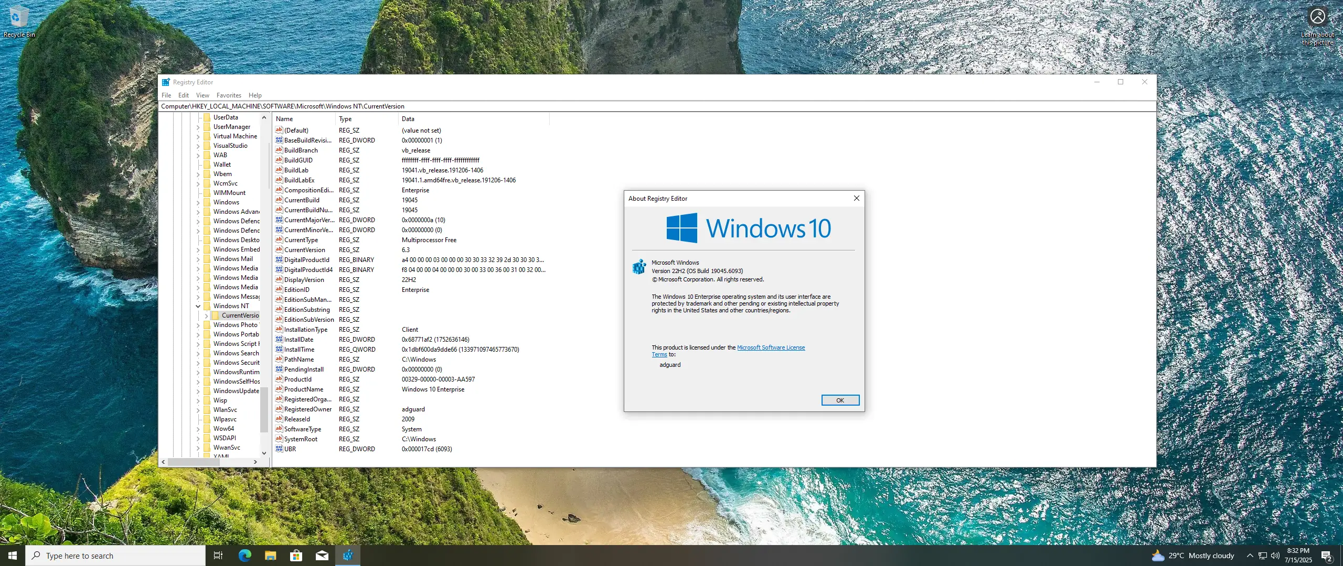The width and height of the screenshot is (1343, 566).
Task: Expand the CurrentVersion tree node
Action: click(206, 315)
